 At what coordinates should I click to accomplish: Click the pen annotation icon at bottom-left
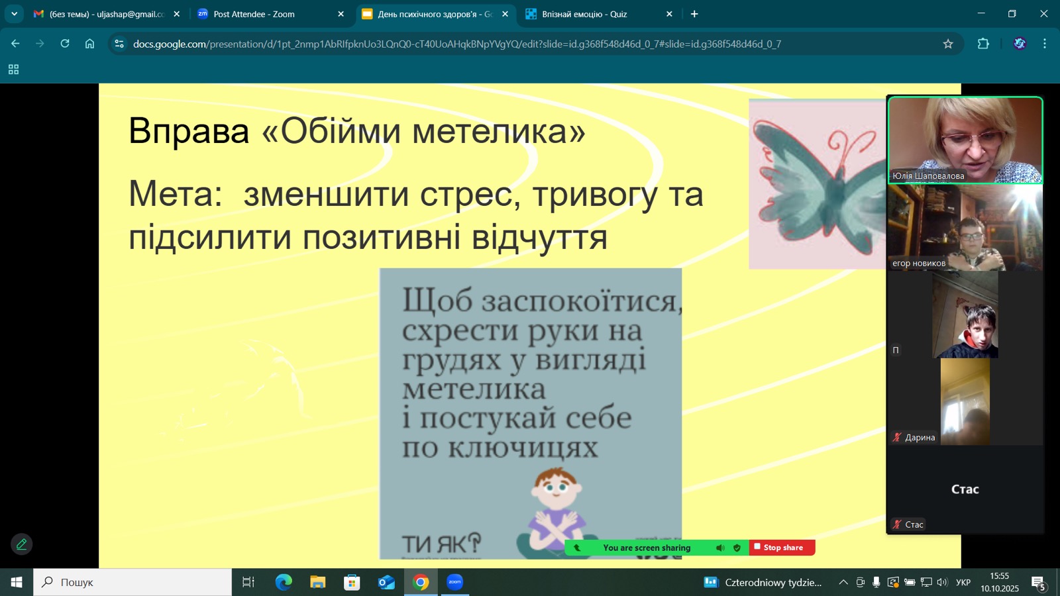(21, 544)
